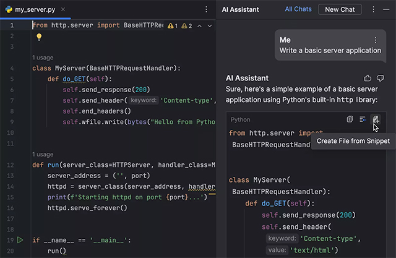Viewport: 396px width, 258px height.
Task: Open the All Chats list
Action: pos(298,10)
